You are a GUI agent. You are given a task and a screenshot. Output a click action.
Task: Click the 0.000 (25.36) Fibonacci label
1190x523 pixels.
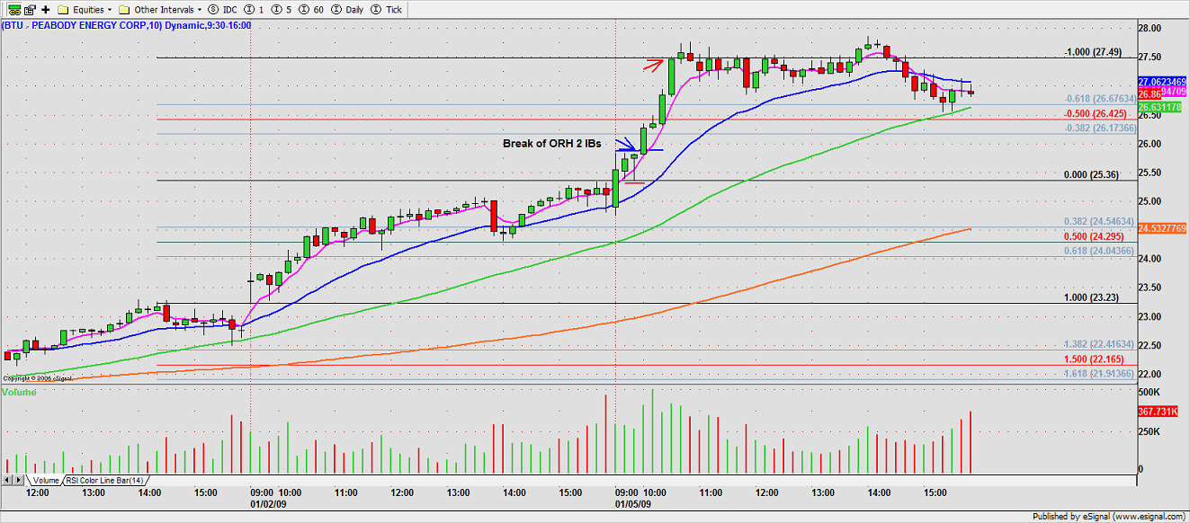pos(1092,175)
